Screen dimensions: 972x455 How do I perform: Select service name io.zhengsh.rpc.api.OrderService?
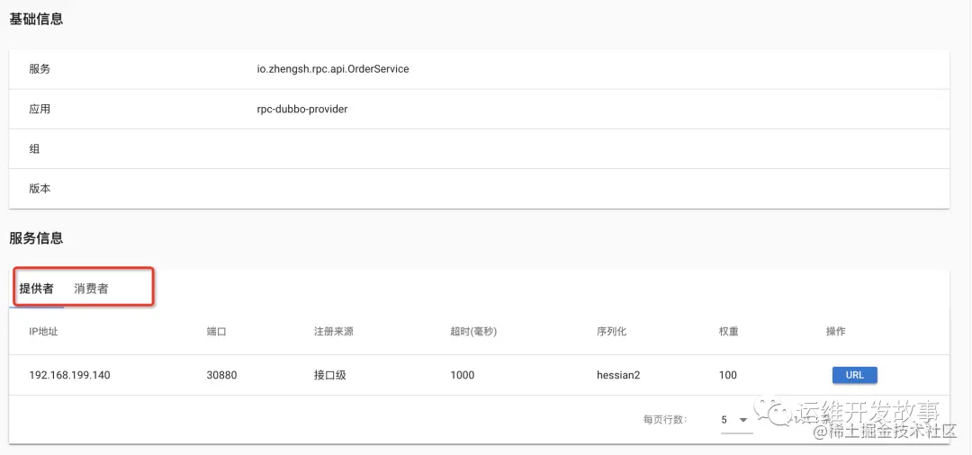(x=333, y=68)
